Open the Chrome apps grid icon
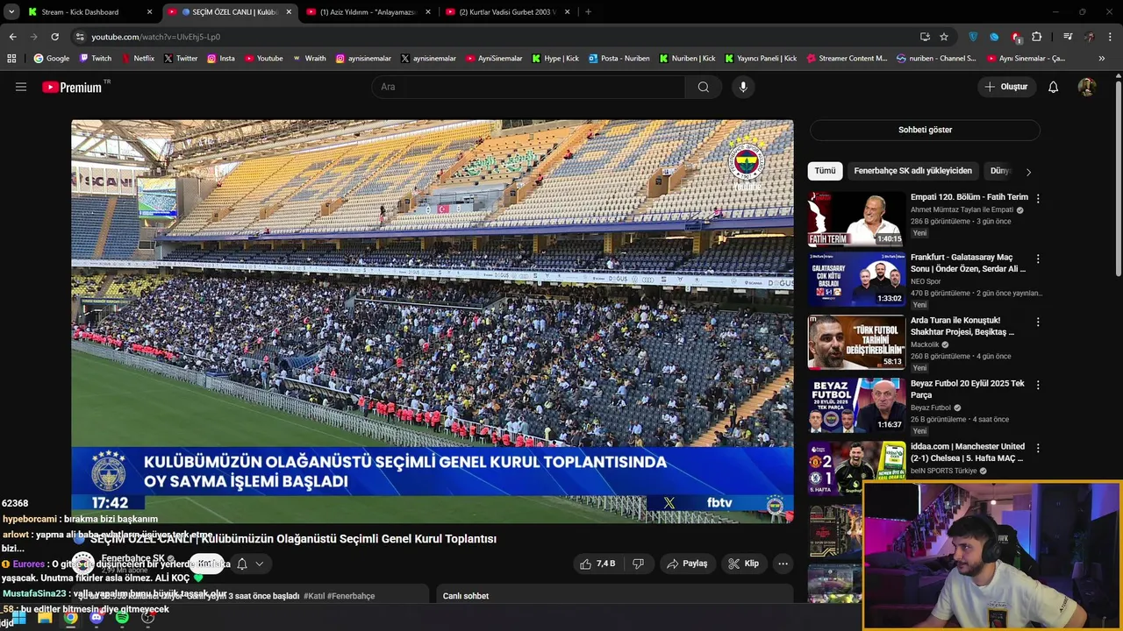1123x631 pixels. coord(11,59)
